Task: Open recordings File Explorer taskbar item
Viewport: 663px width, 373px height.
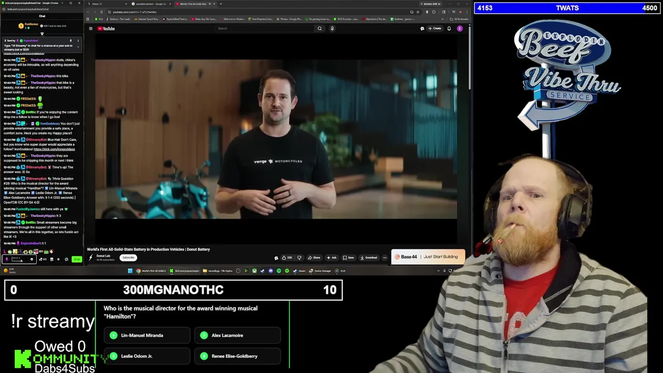Action: pos(218,271)
